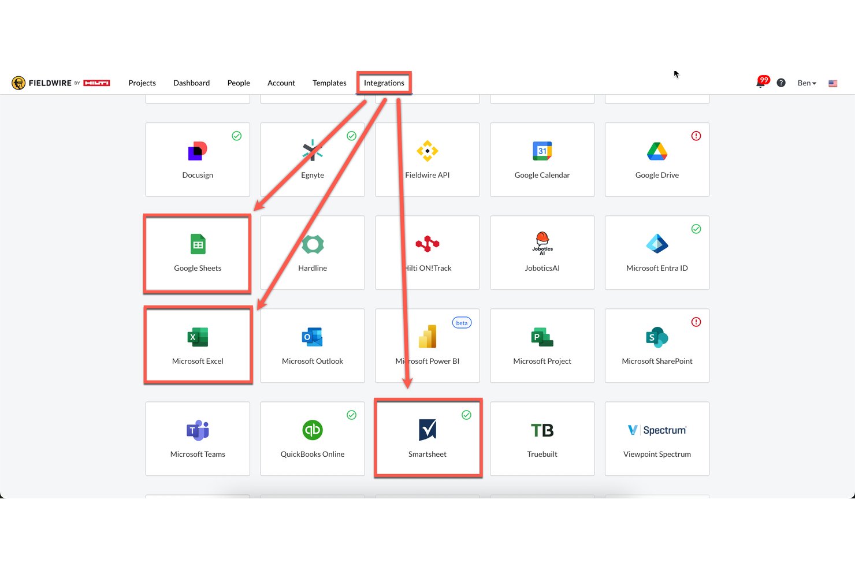Open the Microsoft Project integration icon
855x570 pixels.
[542, 337]
